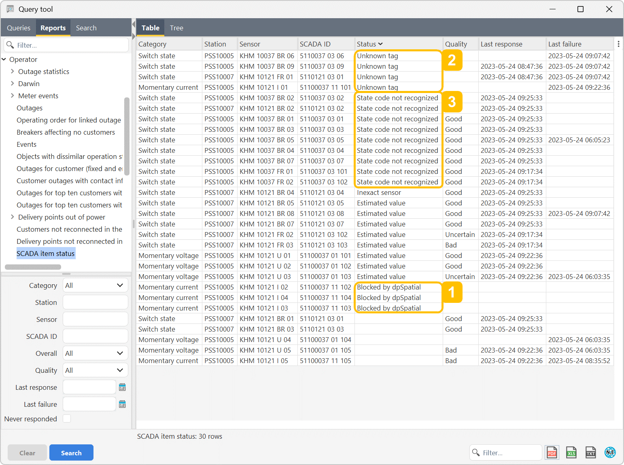Export the results as TXT file
The height and width of the screenshot is (465, 624).
590,452
